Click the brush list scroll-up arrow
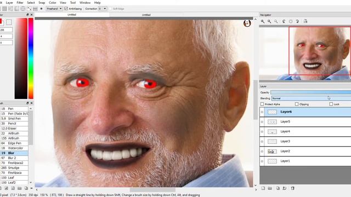Viewport: 351px width, 197px height. [x=31, y=108]
